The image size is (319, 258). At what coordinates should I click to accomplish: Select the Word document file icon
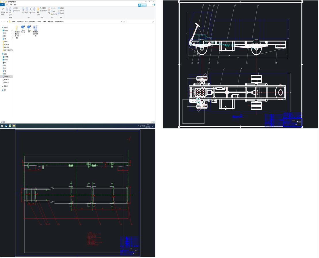[x=35, y=31]
